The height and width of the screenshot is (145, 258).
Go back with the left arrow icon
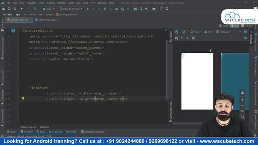coord(22,9)
